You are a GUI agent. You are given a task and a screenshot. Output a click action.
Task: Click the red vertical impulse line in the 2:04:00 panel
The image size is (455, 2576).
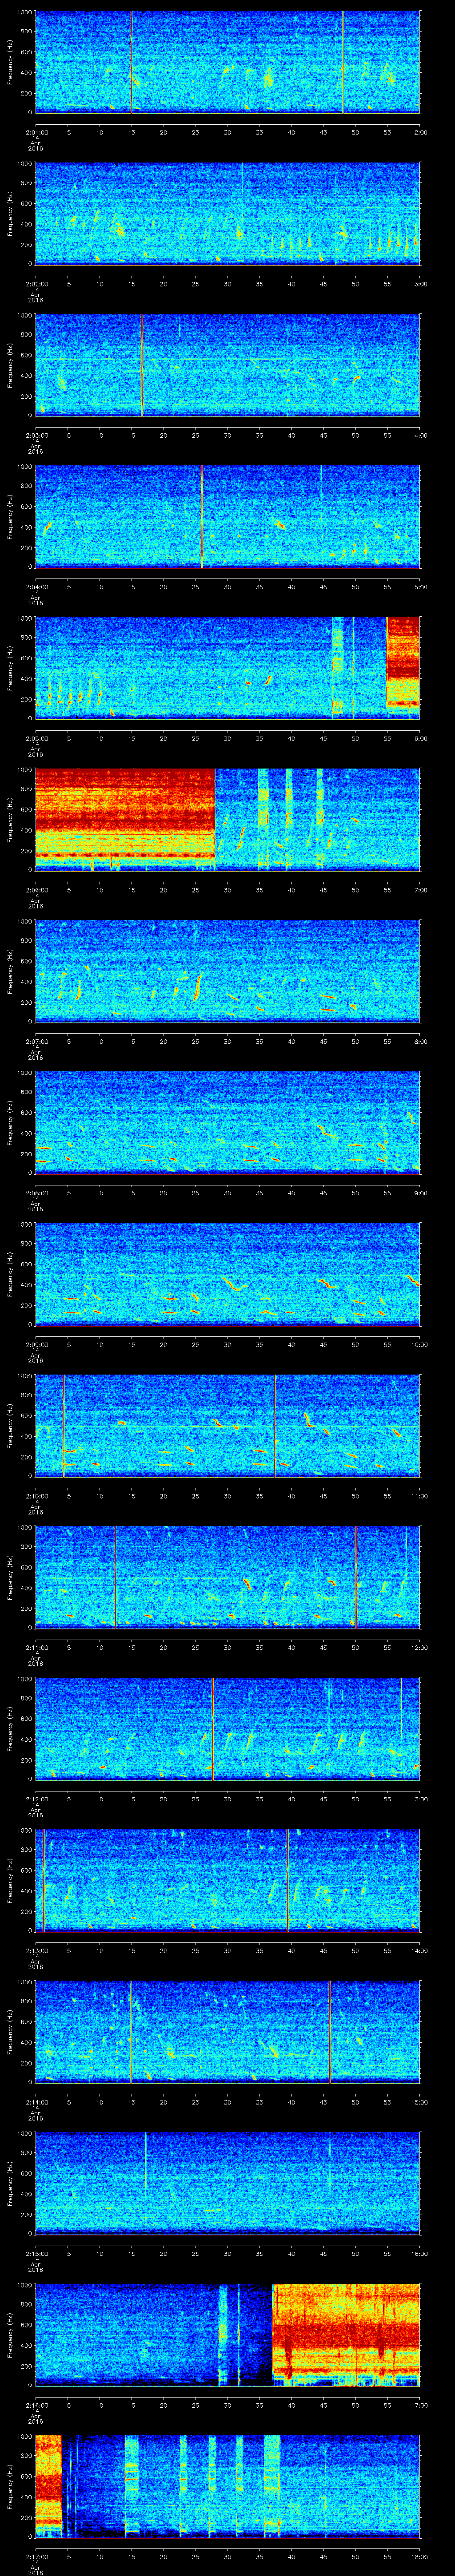(x=202, y=516)
